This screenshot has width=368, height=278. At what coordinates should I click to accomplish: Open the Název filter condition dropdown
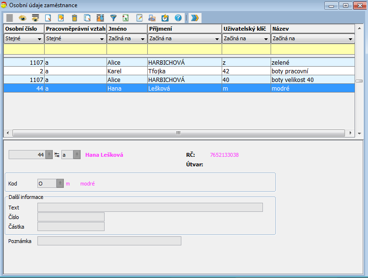[x=351, y=39]
